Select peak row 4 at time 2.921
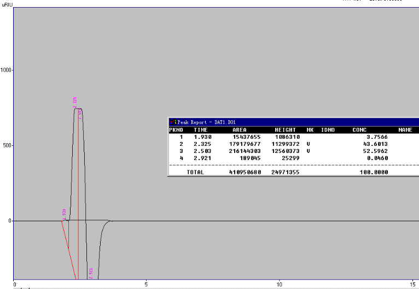419x289 pixels. [294, 158]
